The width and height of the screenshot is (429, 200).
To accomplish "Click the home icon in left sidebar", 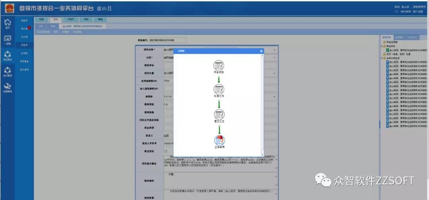I will click(x=7, y=23).
